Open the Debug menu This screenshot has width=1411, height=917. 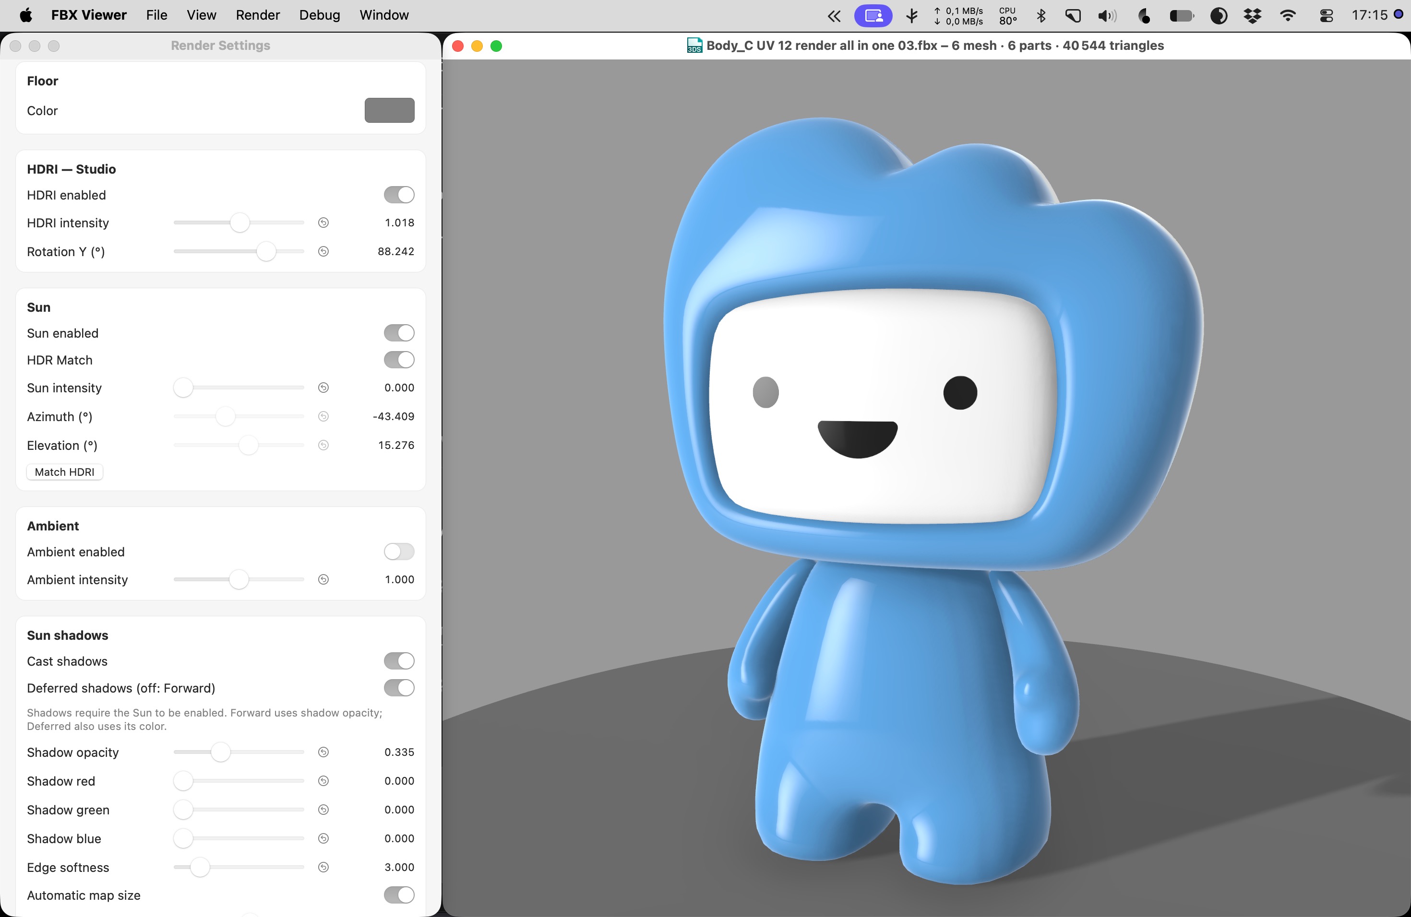320,15
